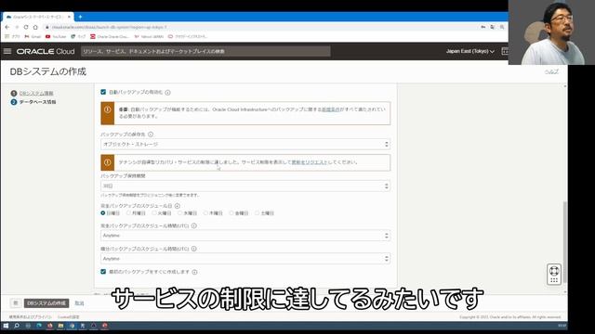This screenshot has width=595, height=334.
Task: Click the Oracle page vertical scrollbar
Action: coord(565,242)
